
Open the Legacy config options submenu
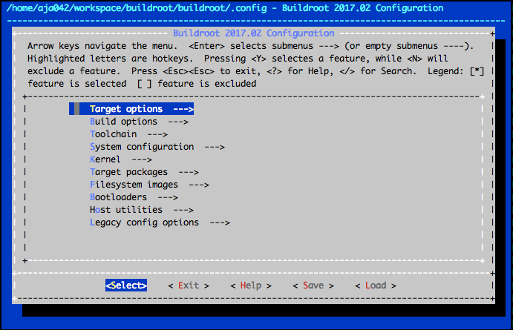[160, 222]
